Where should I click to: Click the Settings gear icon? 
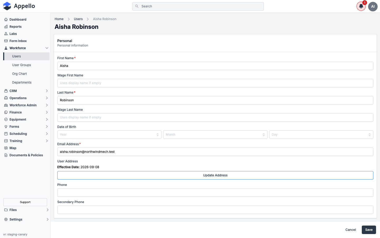pyautogui.click(x=6, y=219)
